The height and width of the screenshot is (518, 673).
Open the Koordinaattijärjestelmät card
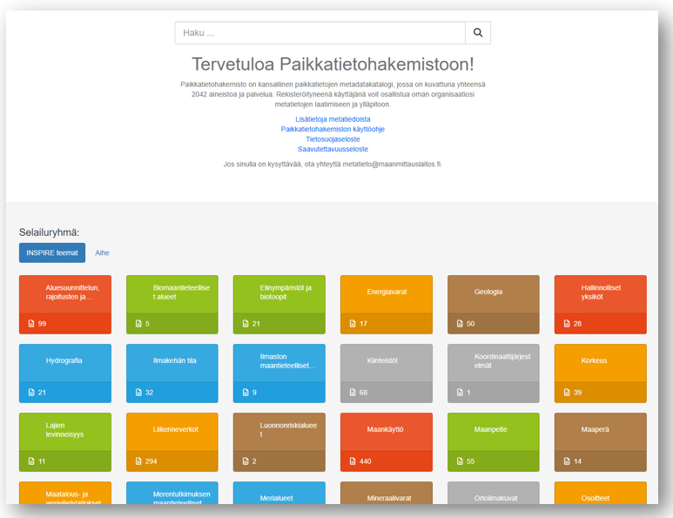pyautogui.click(x=494, y=373)
